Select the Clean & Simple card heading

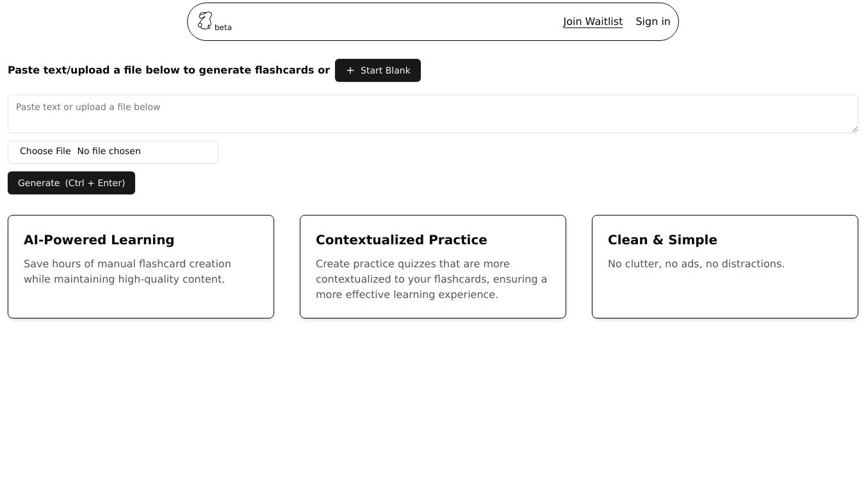tap(662, 240)
